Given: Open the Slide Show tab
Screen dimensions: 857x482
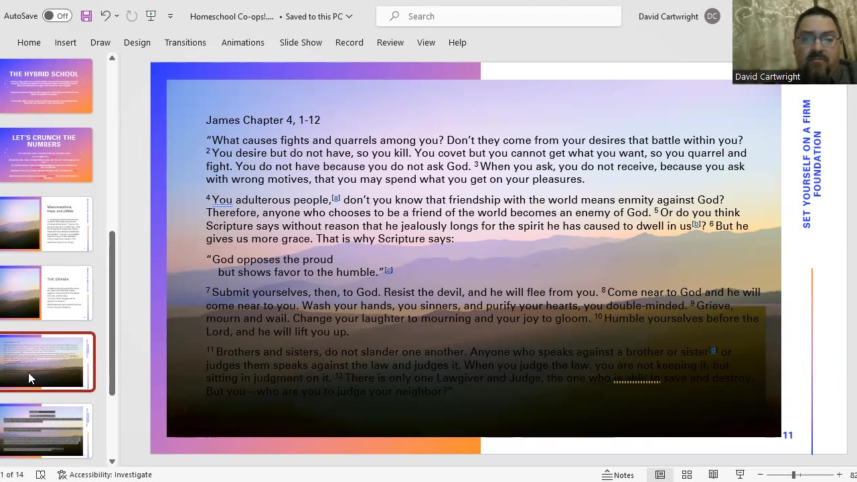Looking at the screenshot, I should click(301, 42).
